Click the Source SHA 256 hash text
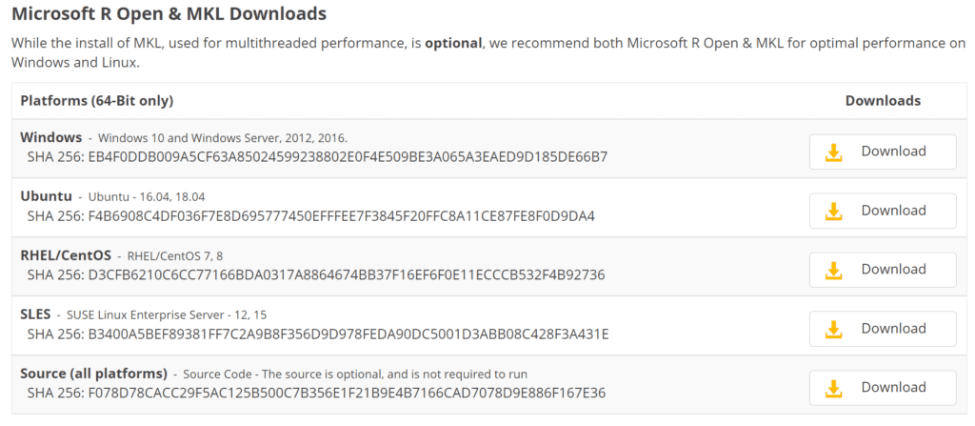Viewport: 975px width, 426px height. pyautogui.click(x=316, y=393)
